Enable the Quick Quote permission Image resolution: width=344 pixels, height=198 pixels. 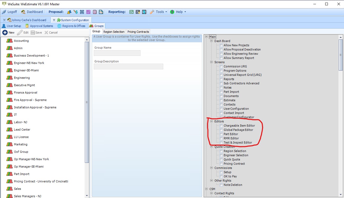coord(221,159)
